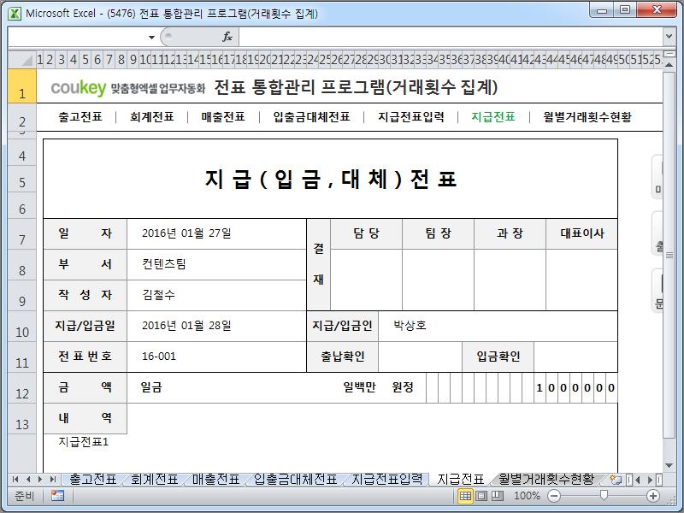Image resolution: width=684 pixels, height=513 pixels.
Task: Click the fx insert function icon
Action: pyautogui.click(x=227, y=37)
